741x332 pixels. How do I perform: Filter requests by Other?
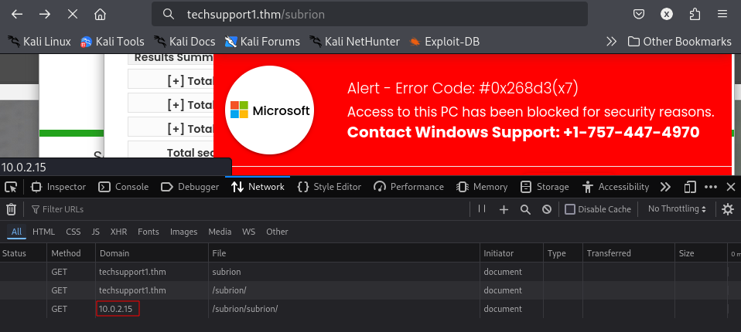point(277,232)
